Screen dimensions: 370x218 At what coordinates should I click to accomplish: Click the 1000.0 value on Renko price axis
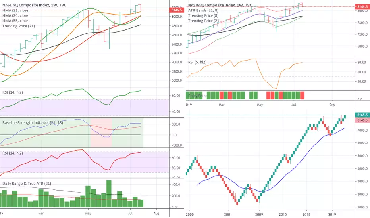point(363,207)
